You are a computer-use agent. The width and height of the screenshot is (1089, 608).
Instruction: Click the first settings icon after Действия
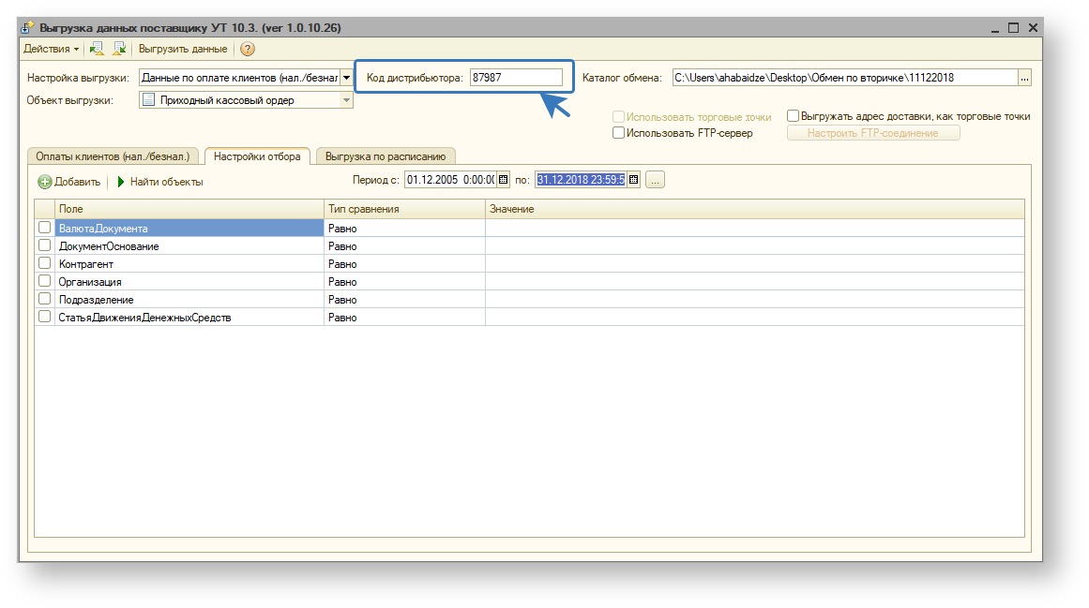point(97,49)
